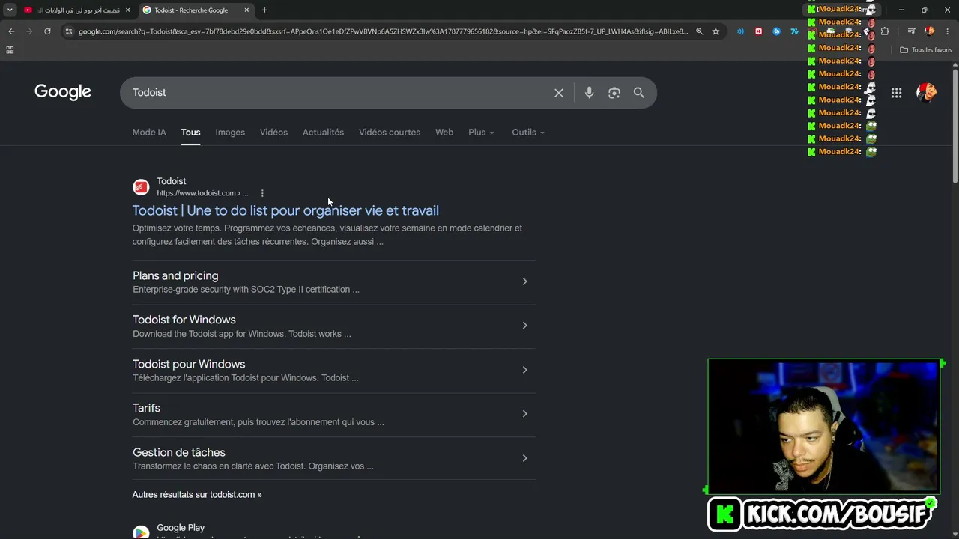Open the Google apps grid
Image resolution: width=959 pixels, height=539 pixels.
click(896, 93)
